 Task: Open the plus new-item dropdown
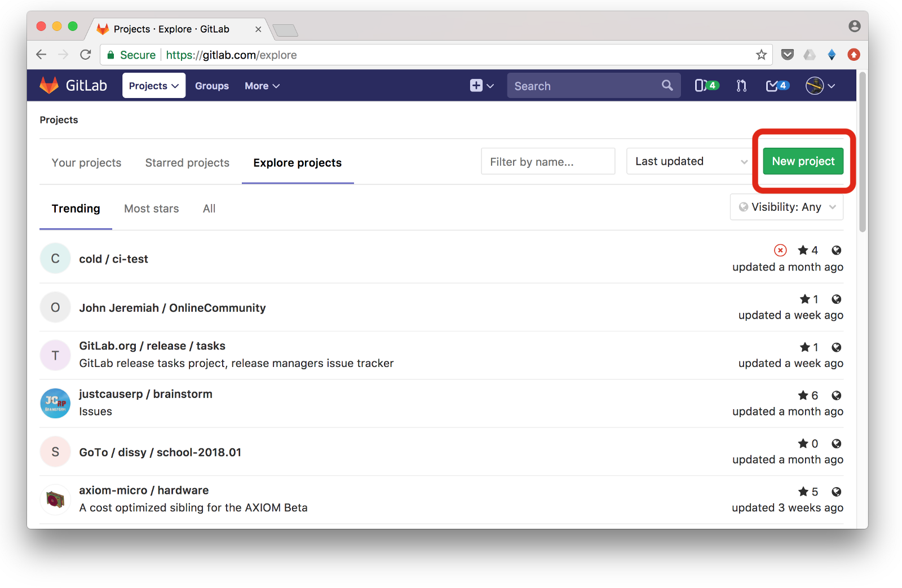coord(481,86)
